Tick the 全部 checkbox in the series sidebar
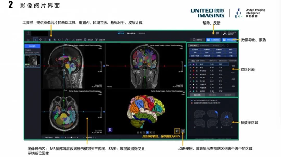Screen dimensions: 281x157 tap(25, 50)
